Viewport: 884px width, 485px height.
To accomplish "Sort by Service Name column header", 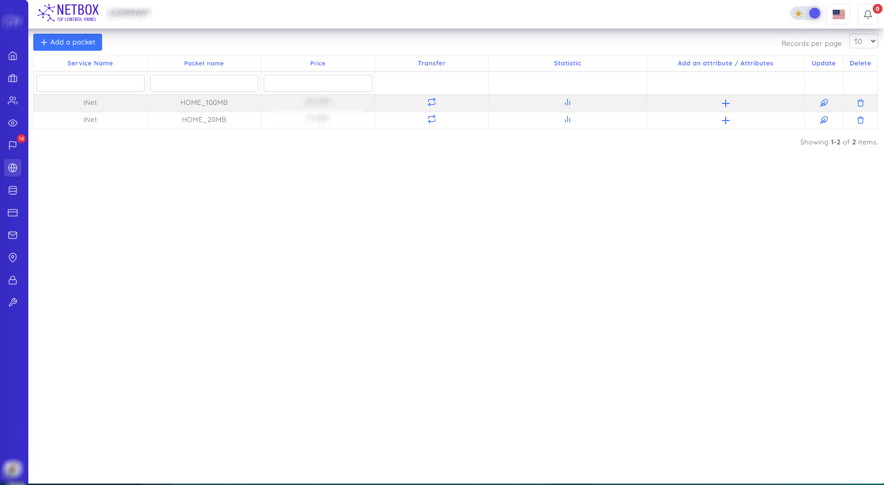I will (x=90, y=63).
